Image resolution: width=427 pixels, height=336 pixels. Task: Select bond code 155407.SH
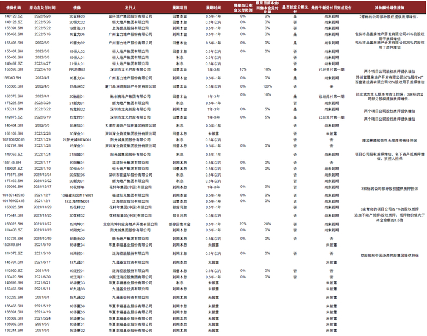pos(13,51)
